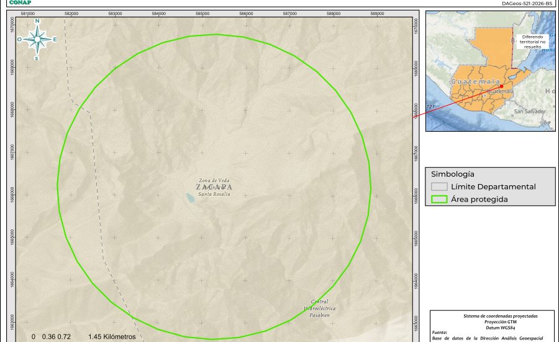This screenshot has width=559, height=342.
Task: Click the red location marker in inset map
Action: coord(502,86)
